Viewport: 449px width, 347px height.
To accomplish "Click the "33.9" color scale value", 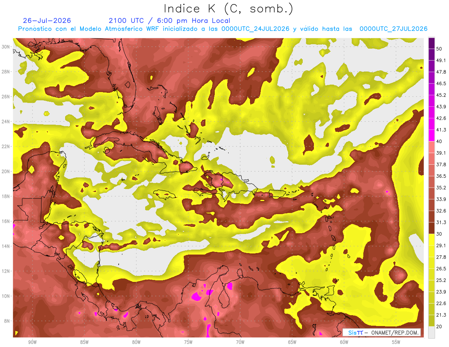I will coord(441,200).
